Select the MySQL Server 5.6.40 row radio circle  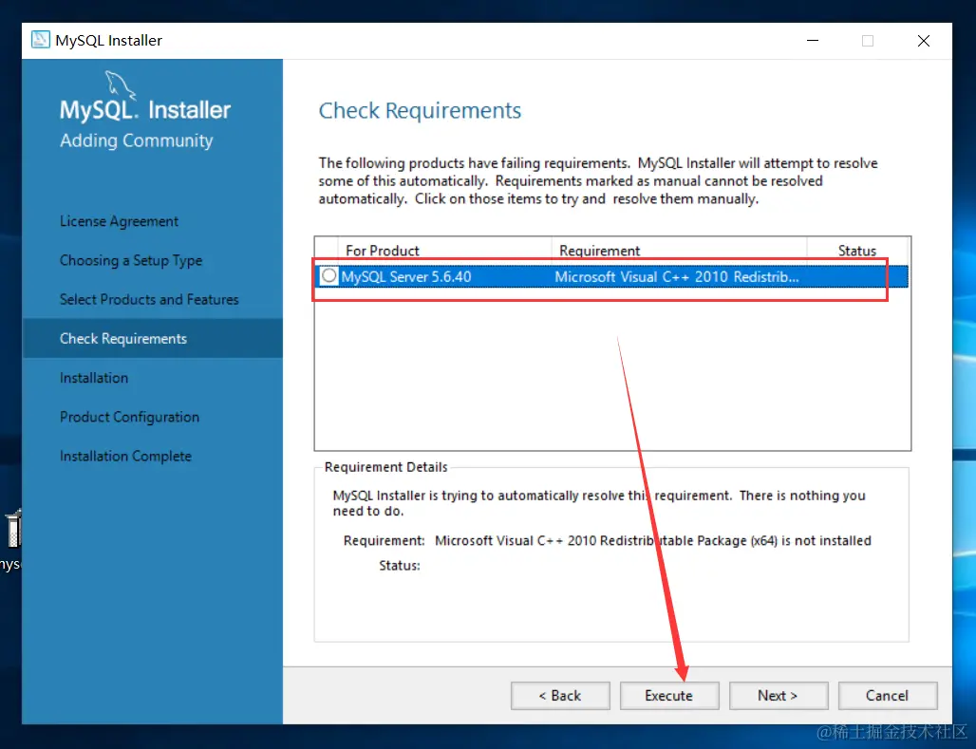coord(328,276)
